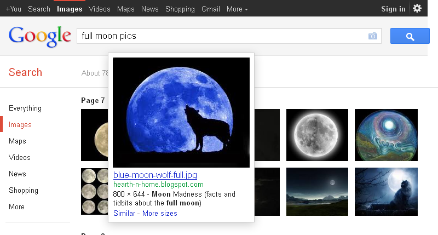This screenshot has width=438, height=235.
Task: Open Maps from the top bar
Action: [x=126, y=9]
